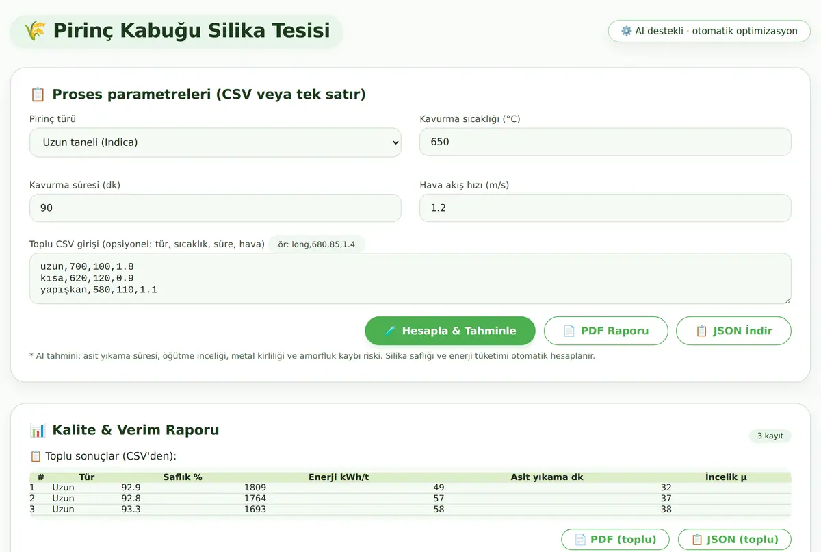Image resolution: width=821 pixels, height=552 pixels.
Task: Click the energy value 1809
Action: pyautogui.click(x=255, y=488)
